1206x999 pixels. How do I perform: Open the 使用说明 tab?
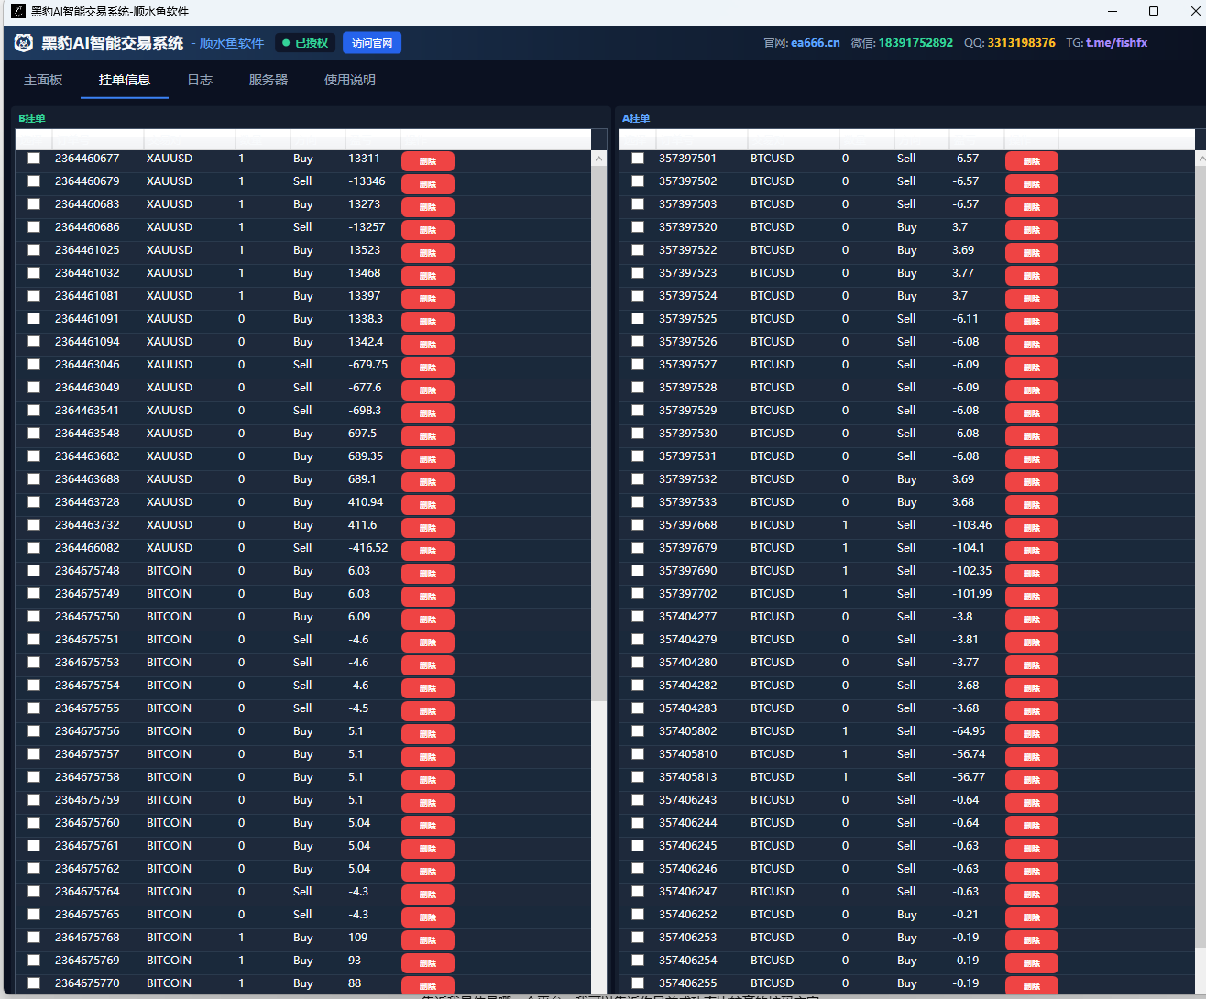(x=350, y=80)
